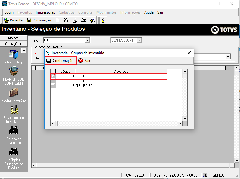Close the Grupos de Inventário dialog

click(x=189, y=53)
